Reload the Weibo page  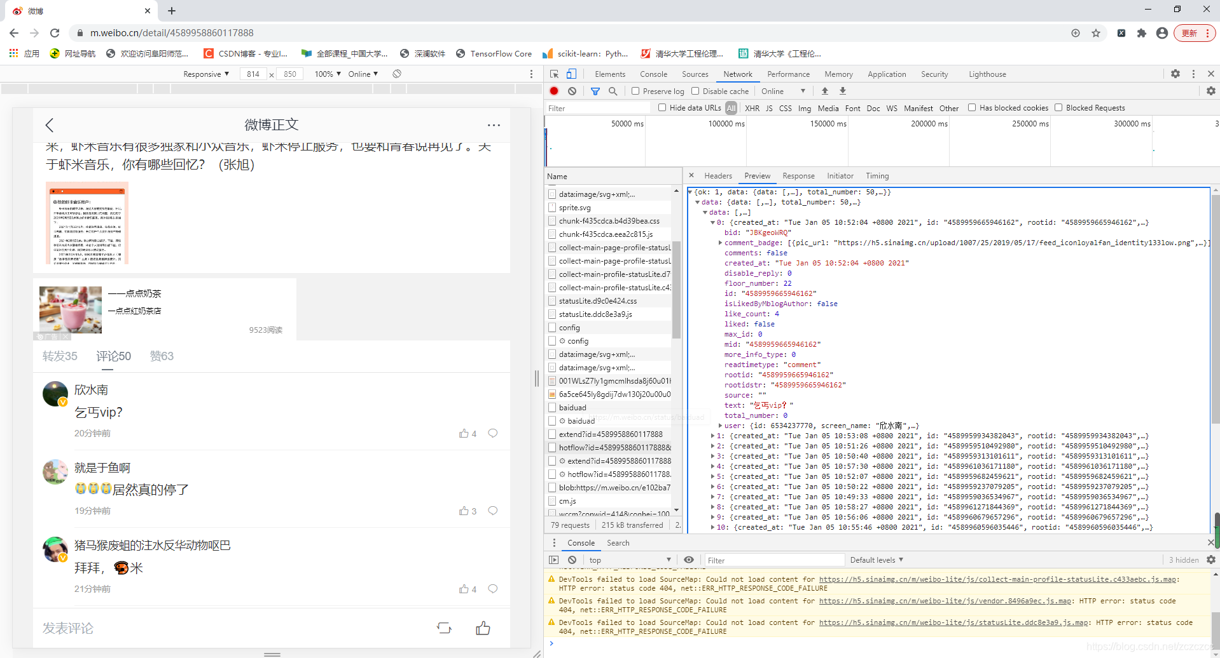[55, 33]
